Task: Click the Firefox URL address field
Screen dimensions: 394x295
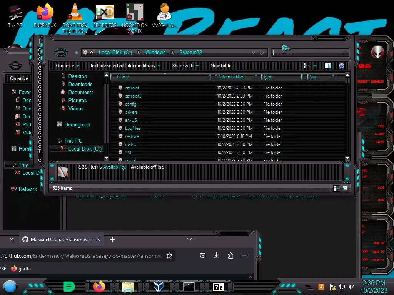Action: coord(82,256)
